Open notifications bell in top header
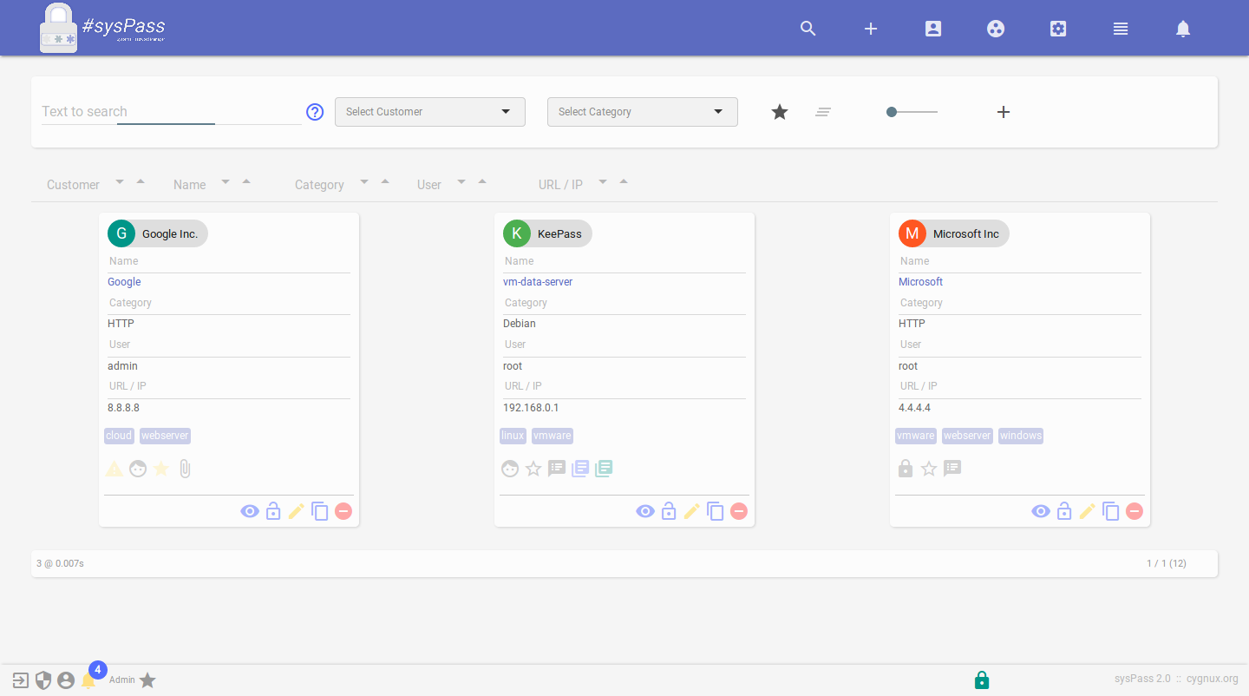The width and height of the screenshot is (1249, 696). (x=1183, y=29)
